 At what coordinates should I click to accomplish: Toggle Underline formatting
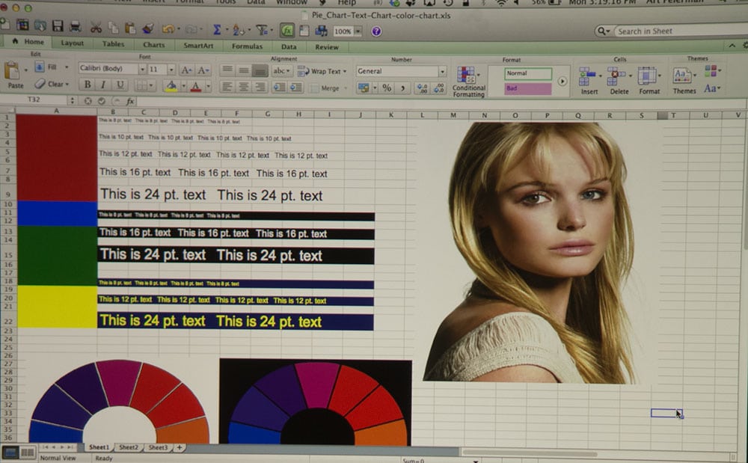point(120,85)
